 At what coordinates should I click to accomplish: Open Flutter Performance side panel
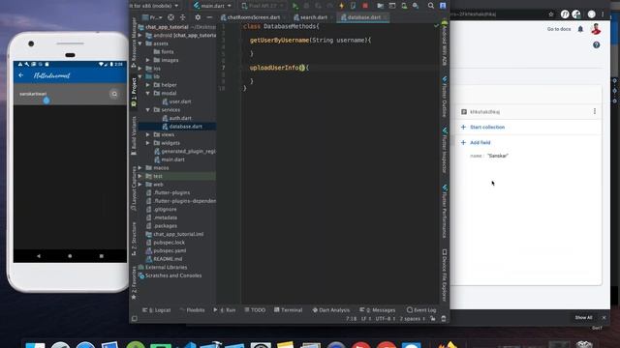tap(445, 211)
